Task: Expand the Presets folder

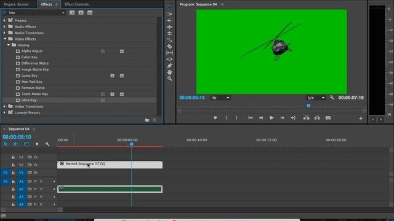Action: coord(4,20)
